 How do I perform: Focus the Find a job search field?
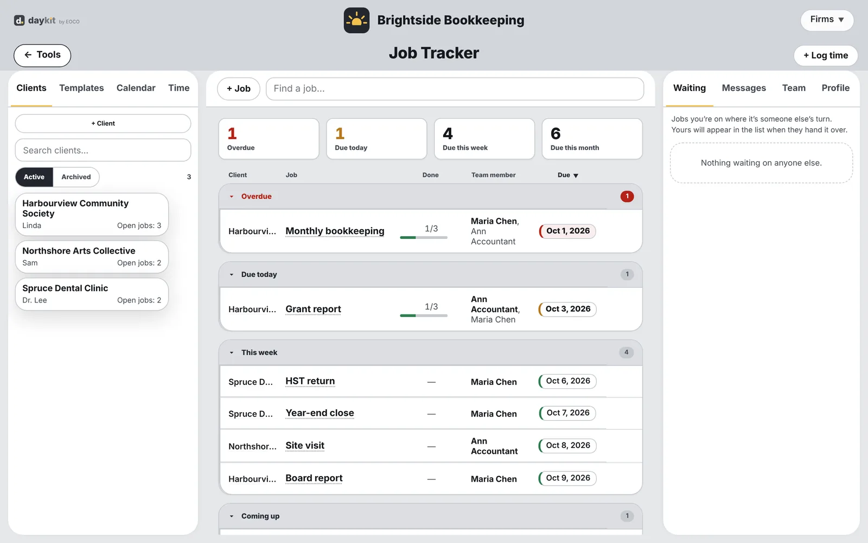(x=455, y=89)
